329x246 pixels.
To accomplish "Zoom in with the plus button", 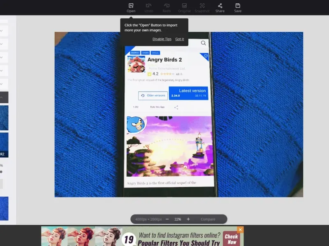I will [x=188, y=219].
